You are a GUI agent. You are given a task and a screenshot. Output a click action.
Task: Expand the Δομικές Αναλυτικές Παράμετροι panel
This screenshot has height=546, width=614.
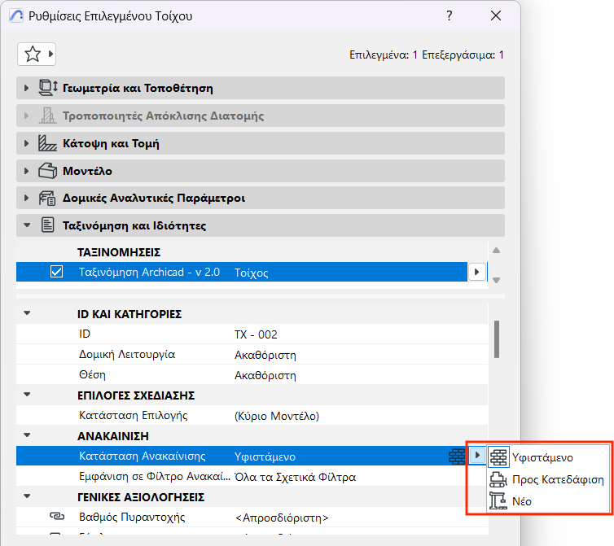coord(26,198)
